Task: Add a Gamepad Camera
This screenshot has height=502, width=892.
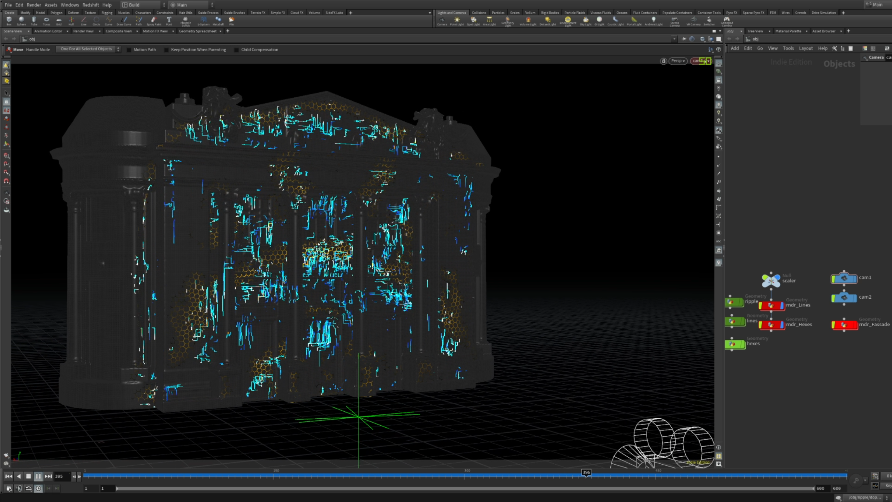Action: tap(727, 22)
